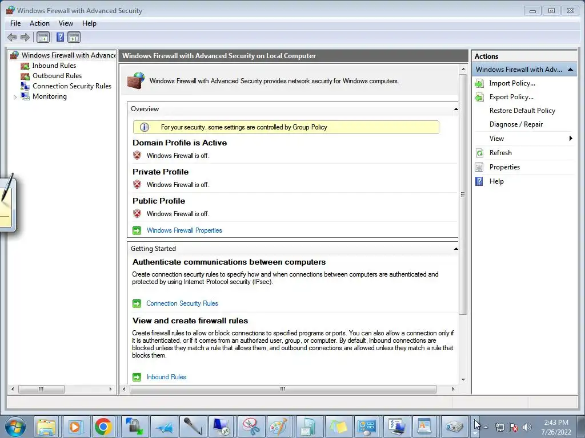Image resolution: width=585 pixels, height=438 pixels.
Task: Open Windows Explorer from the taskbar
Action: (46, 427)
